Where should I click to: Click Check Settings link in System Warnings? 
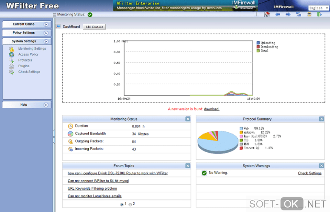pyautogui.click(x=310, y=173)
